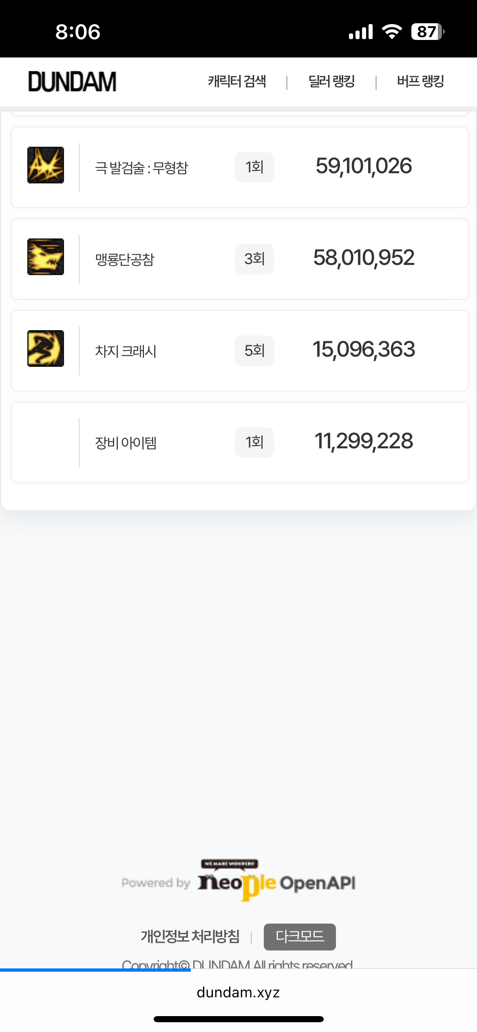477x1032 pixels.
Task: Tap the status bar clock showing 8:06
Action: pos(77,32)
